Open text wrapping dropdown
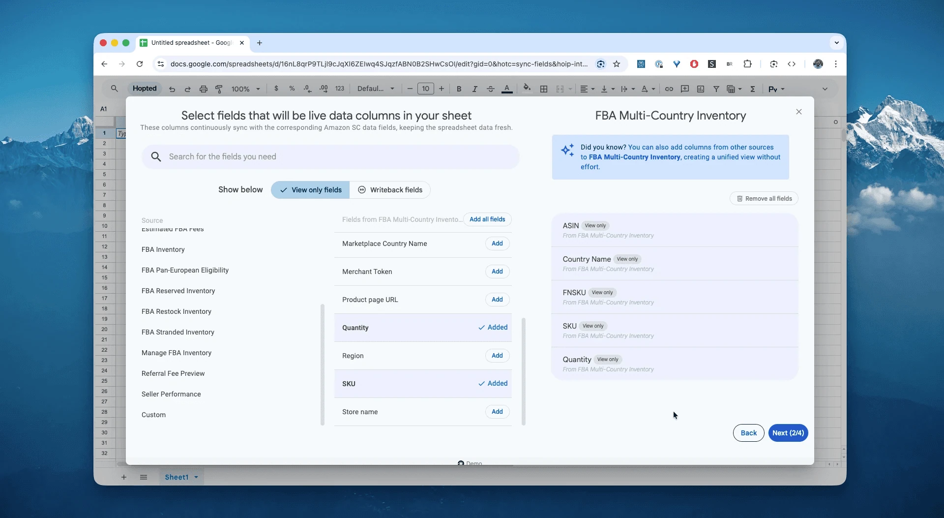Image resolution: width=944 pixels, height=518 pixels. [x=628, y=89]
